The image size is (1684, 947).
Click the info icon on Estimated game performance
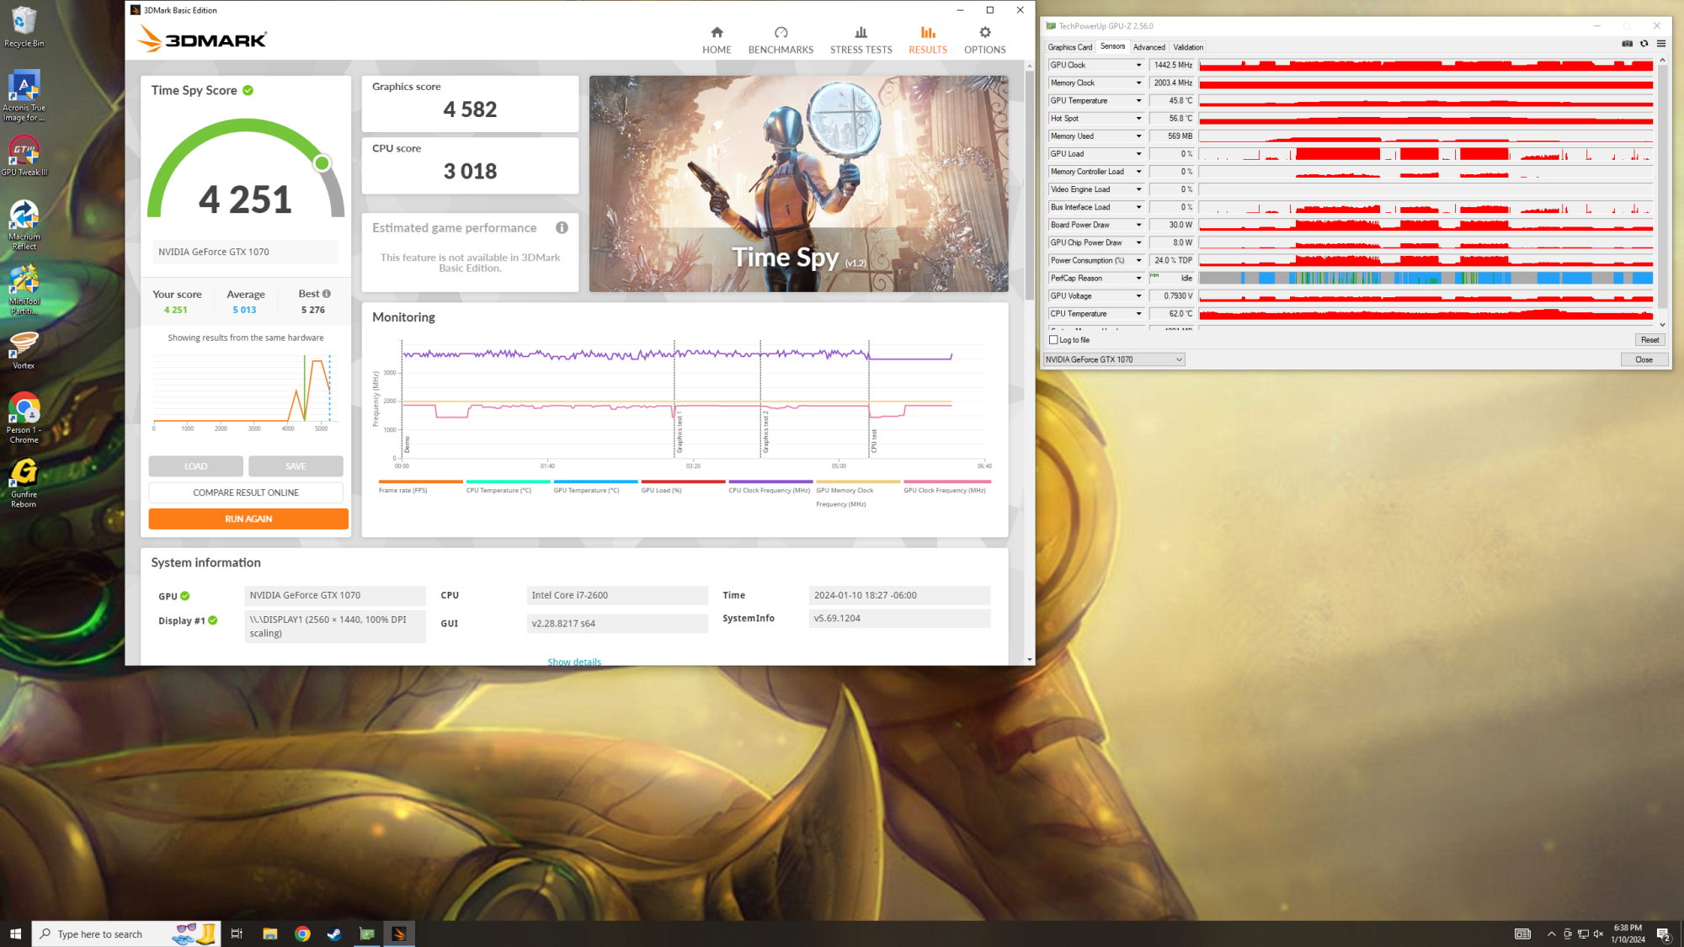click(x=562, y=228)
